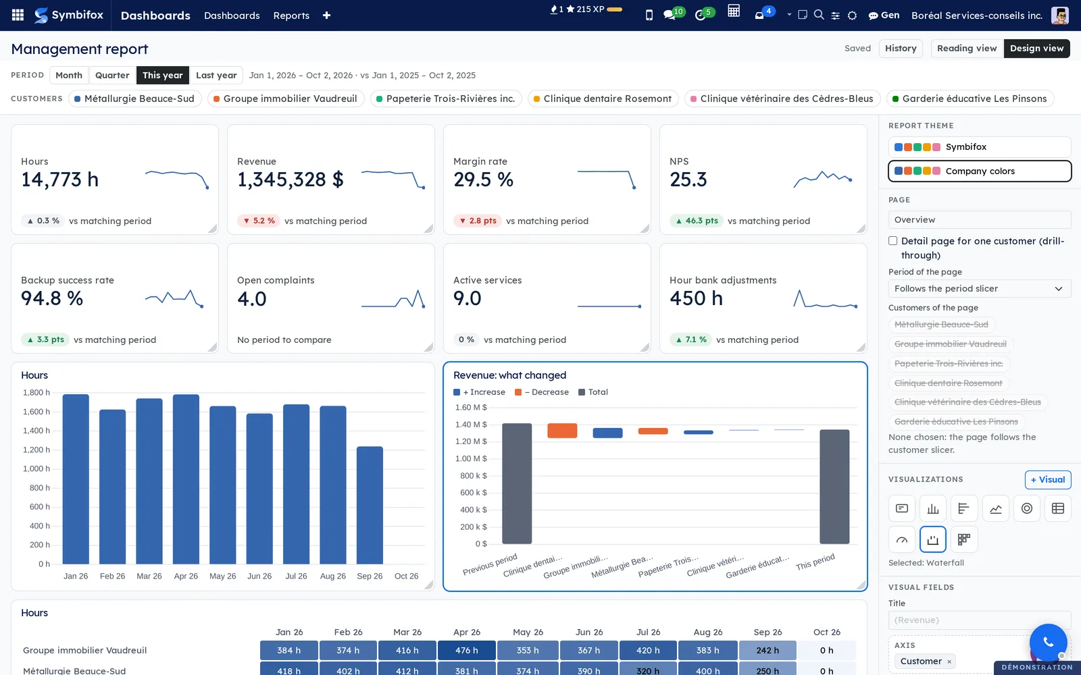1081x675 pixels.
Task: Click the mobile phone icon in top bar
Action: pyautogui.click(x=649, y=15)
